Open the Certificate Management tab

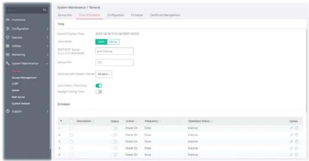(165, 15)
